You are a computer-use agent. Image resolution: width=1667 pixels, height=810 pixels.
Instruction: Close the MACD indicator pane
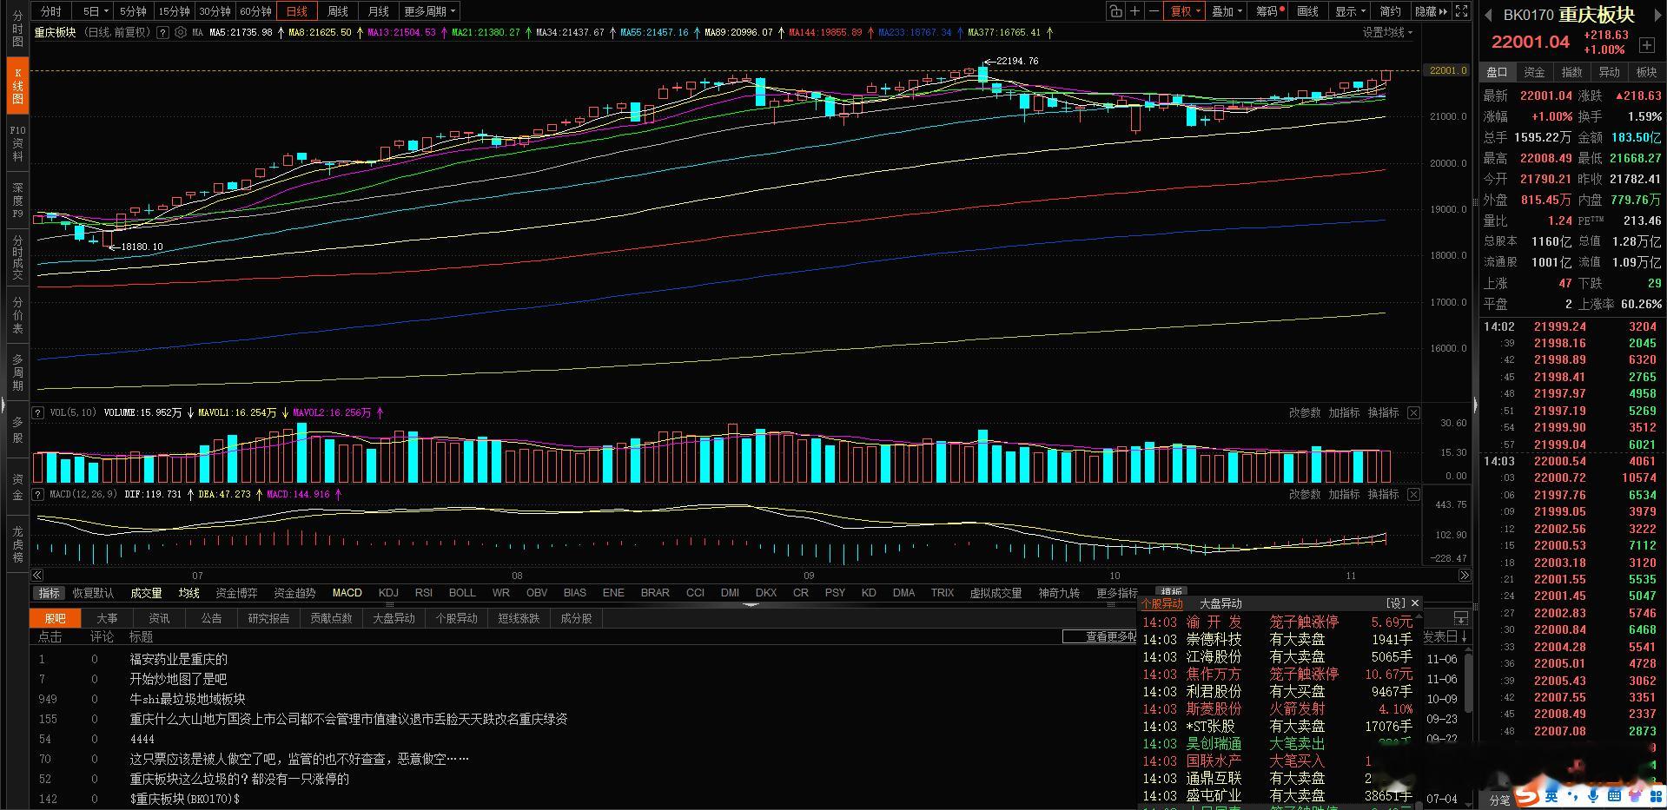(1413, 494)
